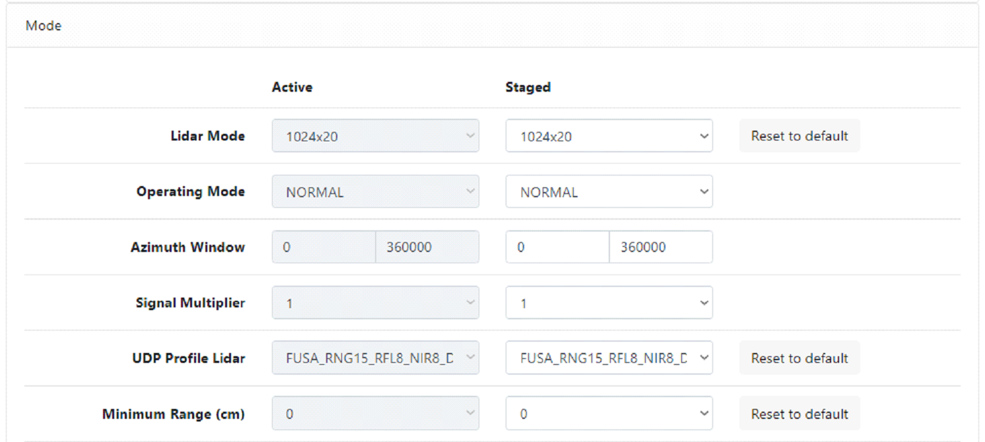Open the staged Lidar Mode dropdown
This screenshot has width=985, height=442.
pyautogui.click(x=608, y=136)
